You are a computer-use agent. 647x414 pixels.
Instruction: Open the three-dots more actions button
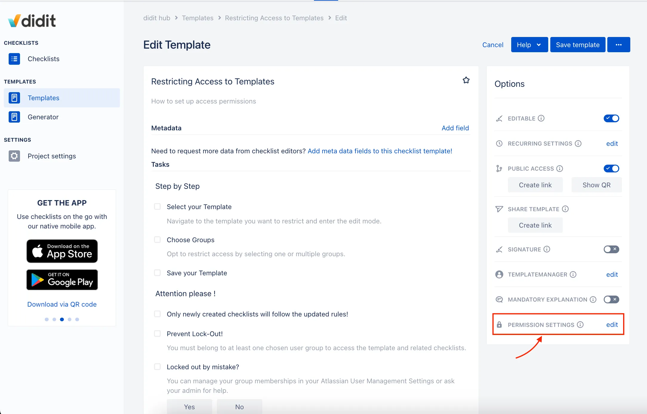point(619,45)
